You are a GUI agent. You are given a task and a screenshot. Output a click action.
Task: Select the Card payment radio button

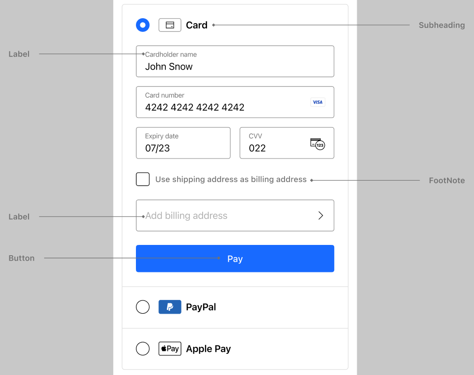(142, 25)
